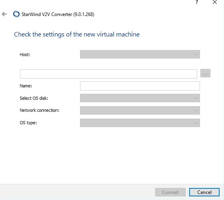Expand the OS type dropdown

coord(140,123)
